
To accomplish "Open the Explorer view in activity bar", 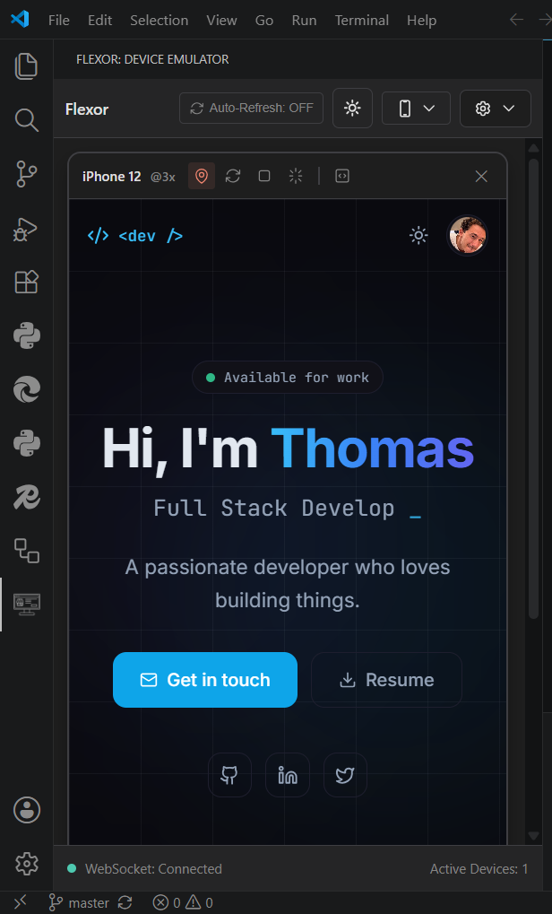I will [26, 65].
